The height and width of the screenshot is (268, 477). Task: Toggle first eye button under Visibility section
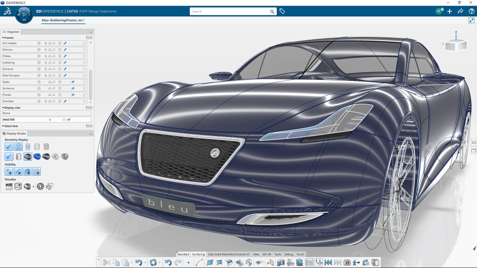tap(9, 172)
